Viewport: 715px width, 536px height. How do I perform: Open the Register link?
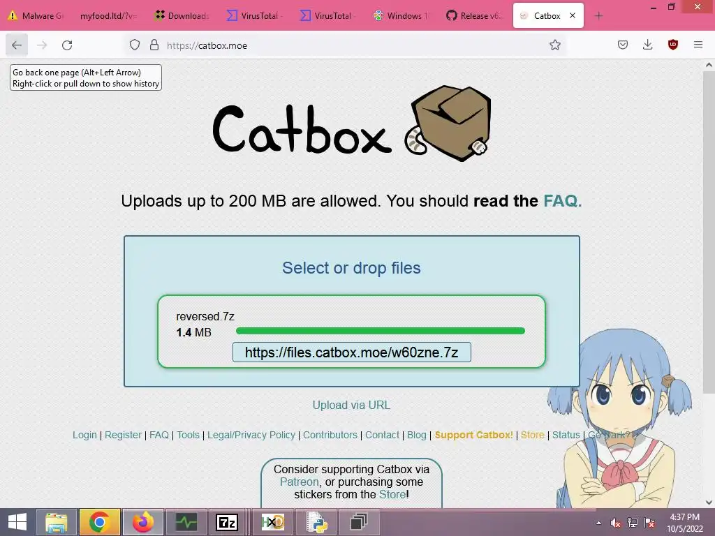pos(123,435)
